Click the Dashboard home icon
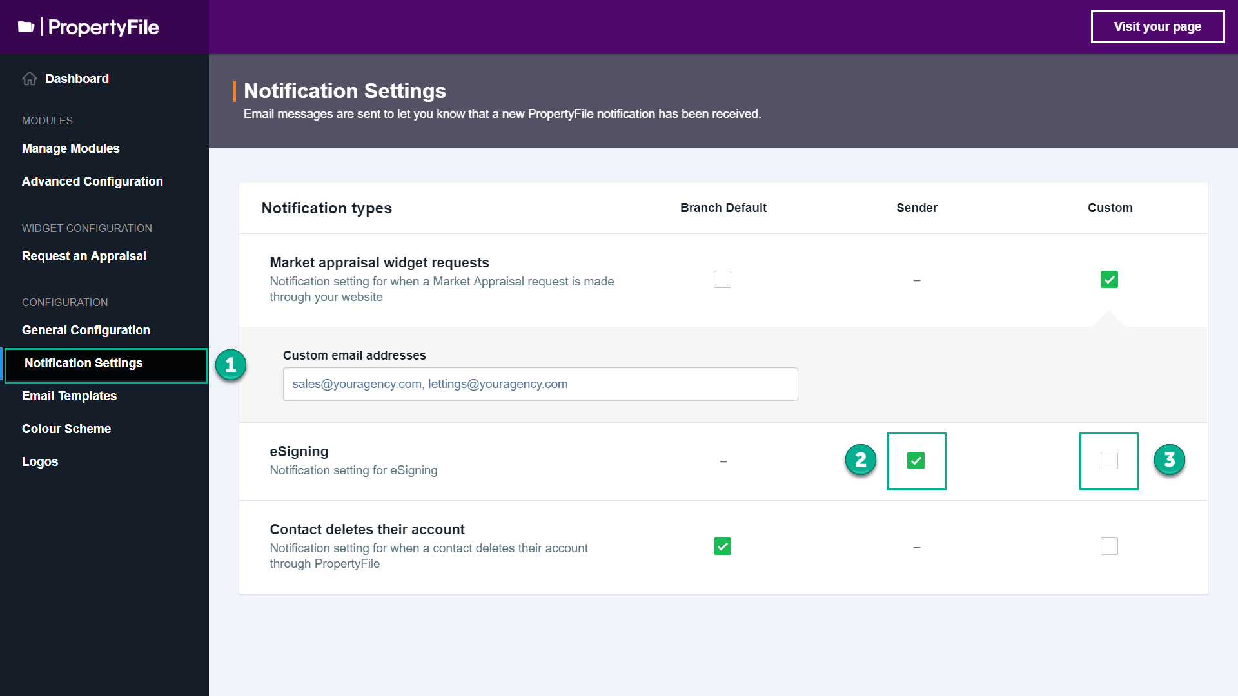 [x=30, y=79]
